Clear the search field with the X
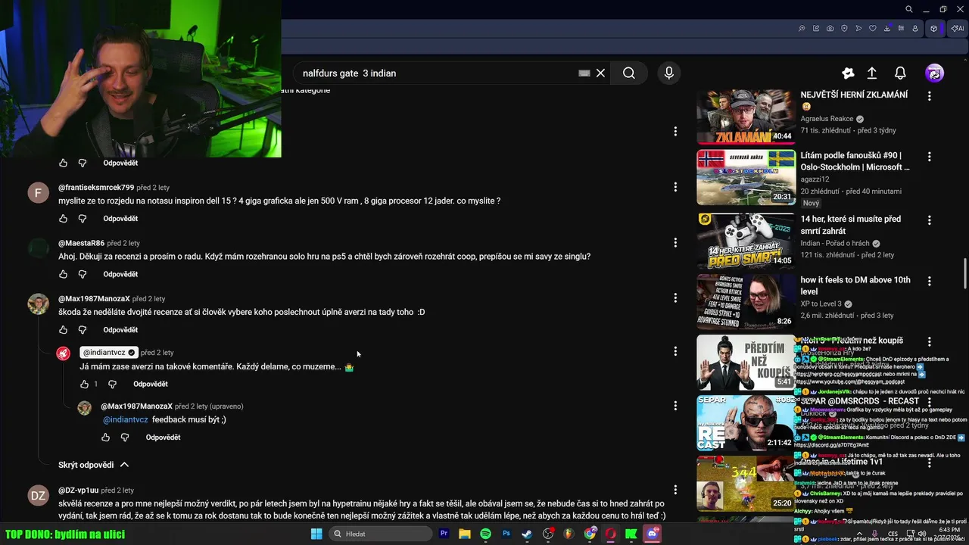The image size is (969, 545). [600, 73]
